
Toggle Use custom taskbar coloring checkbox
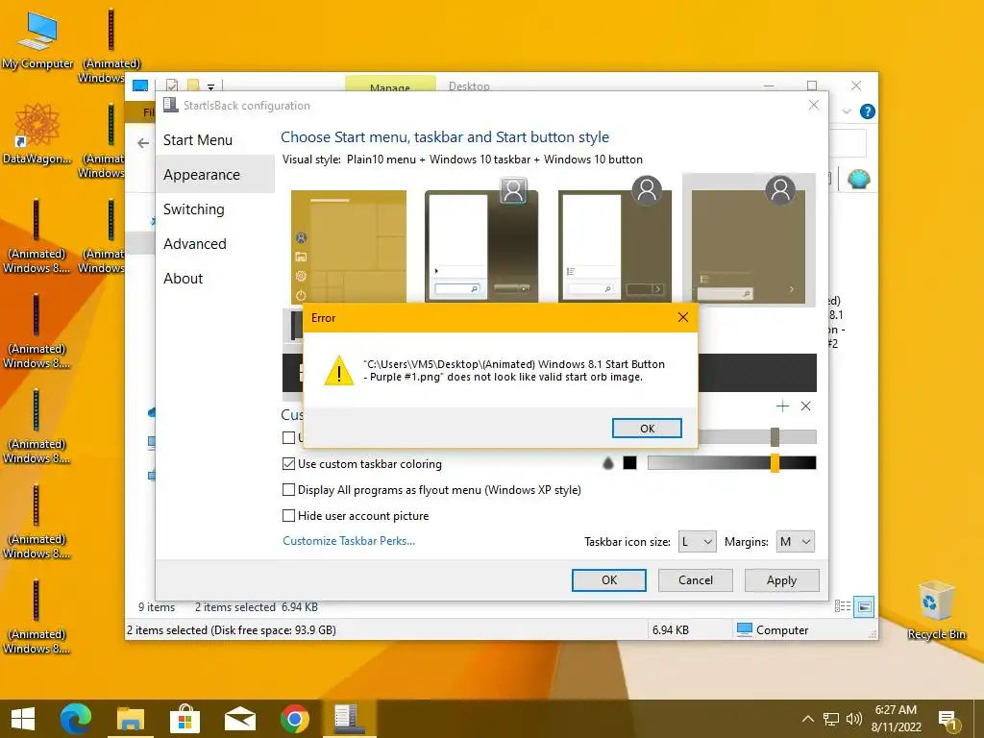tap(288, 464)
